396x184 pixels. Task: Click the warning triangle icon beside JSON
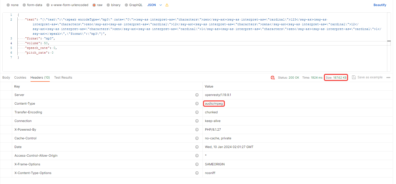(167, 5)
